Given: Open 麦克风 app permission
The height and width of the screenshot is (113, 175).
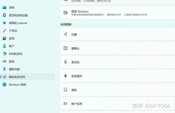Looking at the screenshot, I should (118, 62).
